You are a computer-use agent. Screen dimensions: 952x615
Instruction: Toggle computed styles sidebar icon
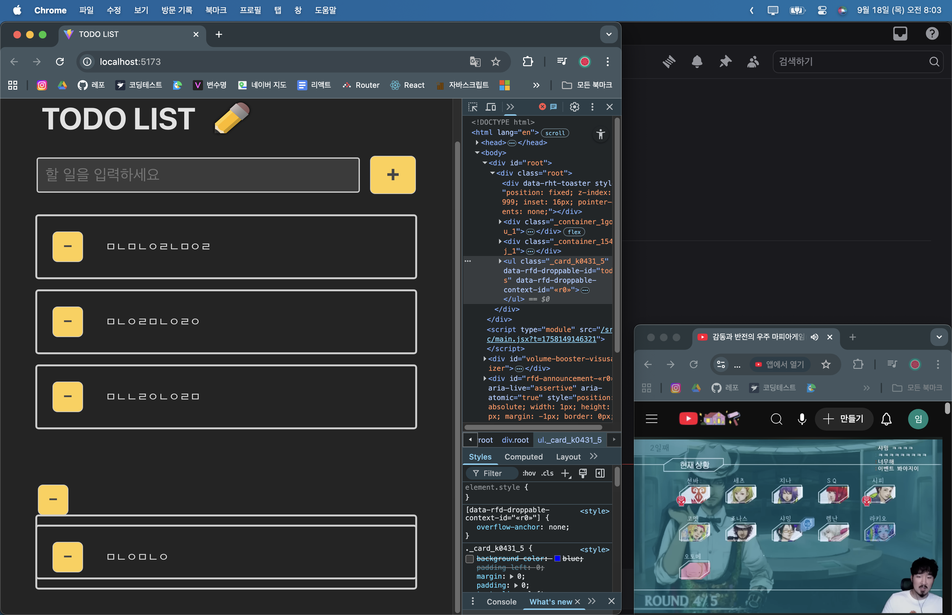tap(600, 473)
